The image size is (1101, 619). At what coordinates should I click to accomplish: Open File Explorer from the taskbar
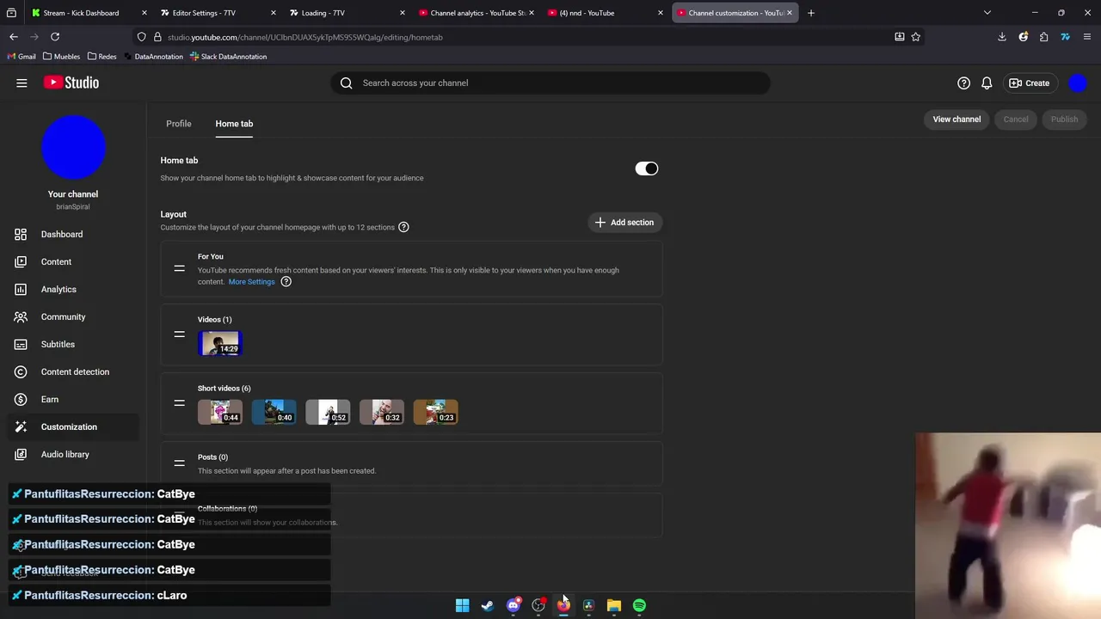[x=613, y=605]
